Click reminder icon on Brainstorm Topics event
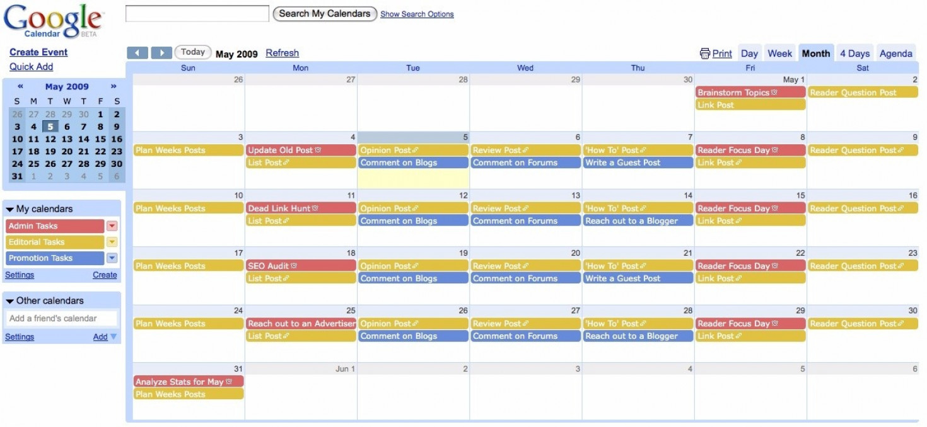 pos(774,93)
